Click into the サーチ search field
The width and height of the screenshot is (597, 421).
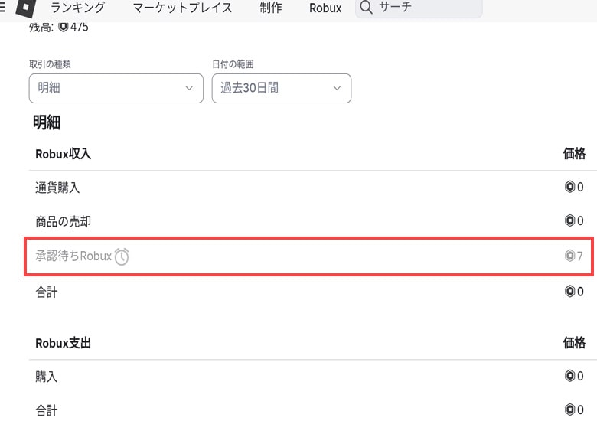click(x=425, y=8)
